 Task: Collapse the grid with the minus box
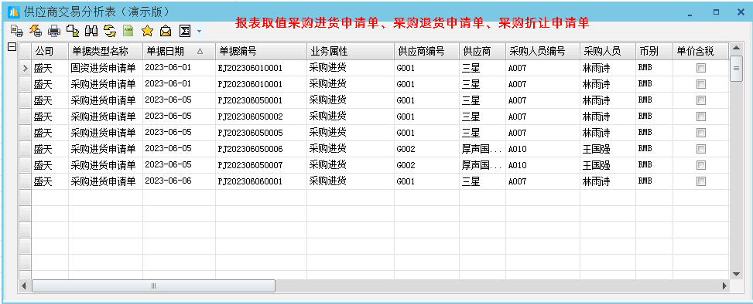point(12,47)
